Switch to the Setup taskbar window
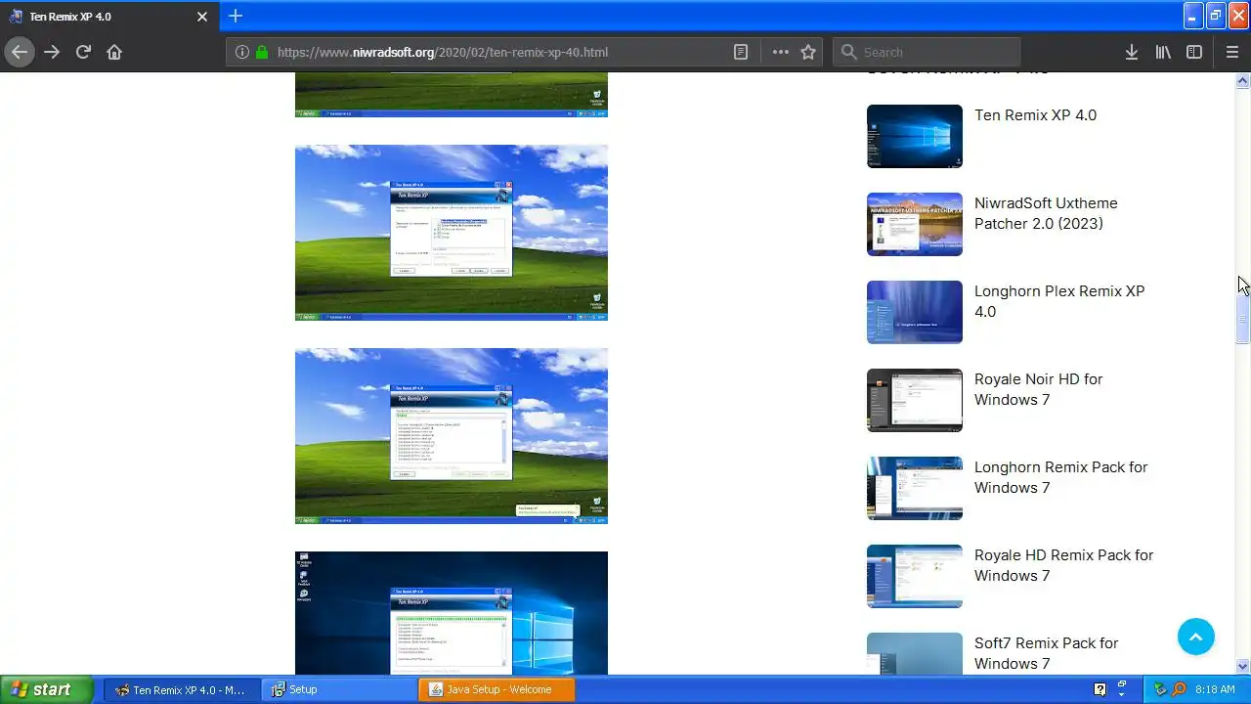Image resolution: width=1251 pixels, height=704 pixels. [x=340, y=689]
